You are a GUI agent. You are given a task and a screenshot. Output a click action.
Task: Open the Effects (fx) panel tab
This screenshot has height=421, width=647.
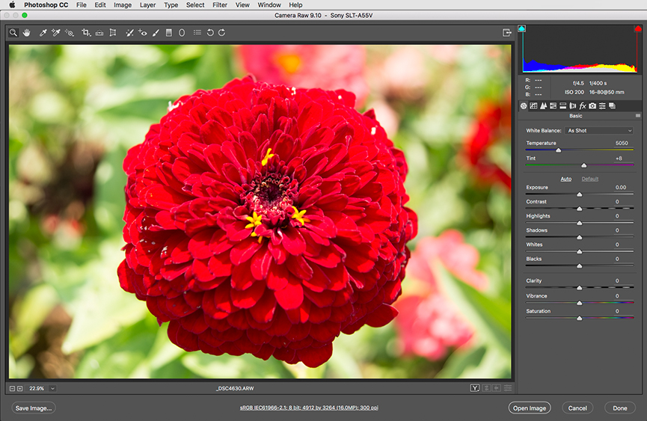(x=583, y=106)
